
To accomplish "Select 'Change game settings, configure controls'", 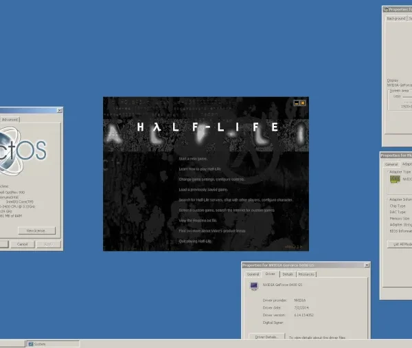I will pos(211,180).
